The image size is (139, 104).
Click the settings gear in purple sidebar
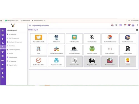point(3,77)
